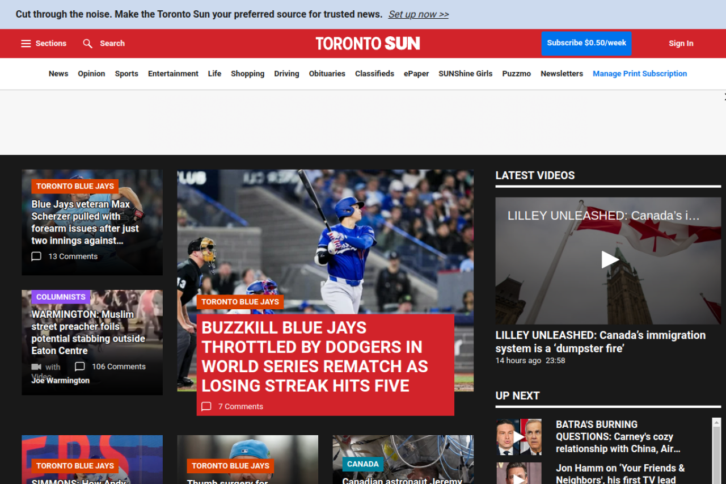This screenshot has width=726, height=484.
Task: Click the Search magnifying glass icon
Action: (x=87, y=44)
